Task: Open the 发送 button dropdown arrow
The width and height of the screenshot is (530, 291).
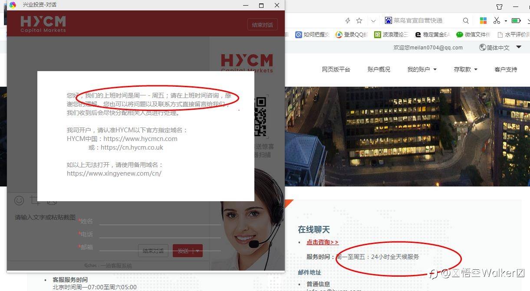Action: coord(198,251)
